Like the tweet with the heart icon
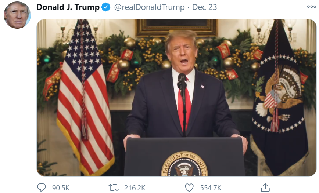 (x=189, y=187)
